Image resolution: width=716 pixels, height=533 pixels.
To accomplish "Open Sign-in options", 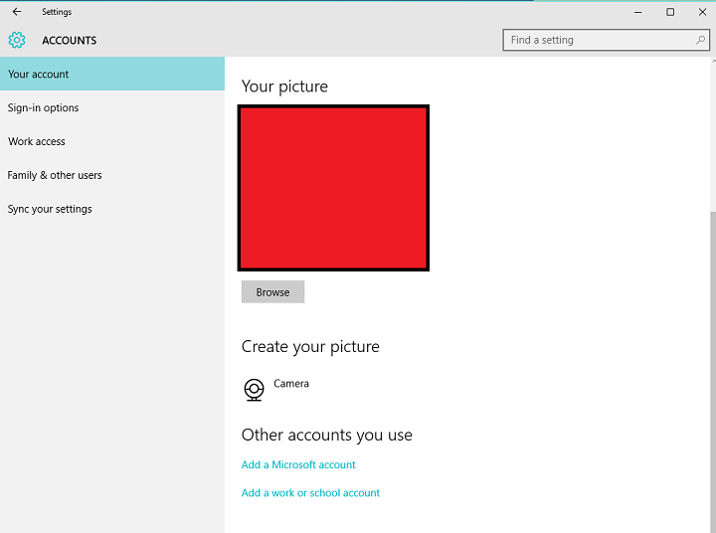I will (x=44, y=108).
